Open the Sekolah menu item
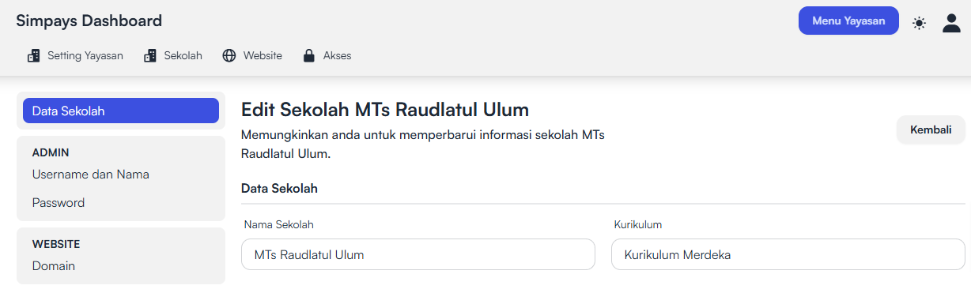Image resolution: width=971 pixels, height=293 pixels. (x=173, y=56)
